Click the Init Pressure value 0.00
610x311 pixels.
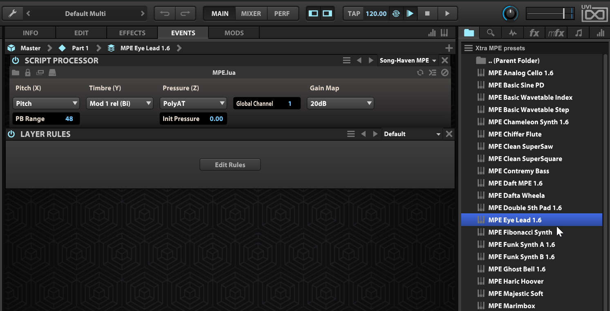(216, 119)
